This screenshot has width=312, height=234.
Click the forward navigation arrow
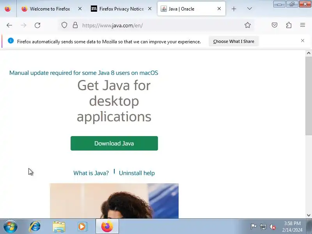tap(23, 25)
